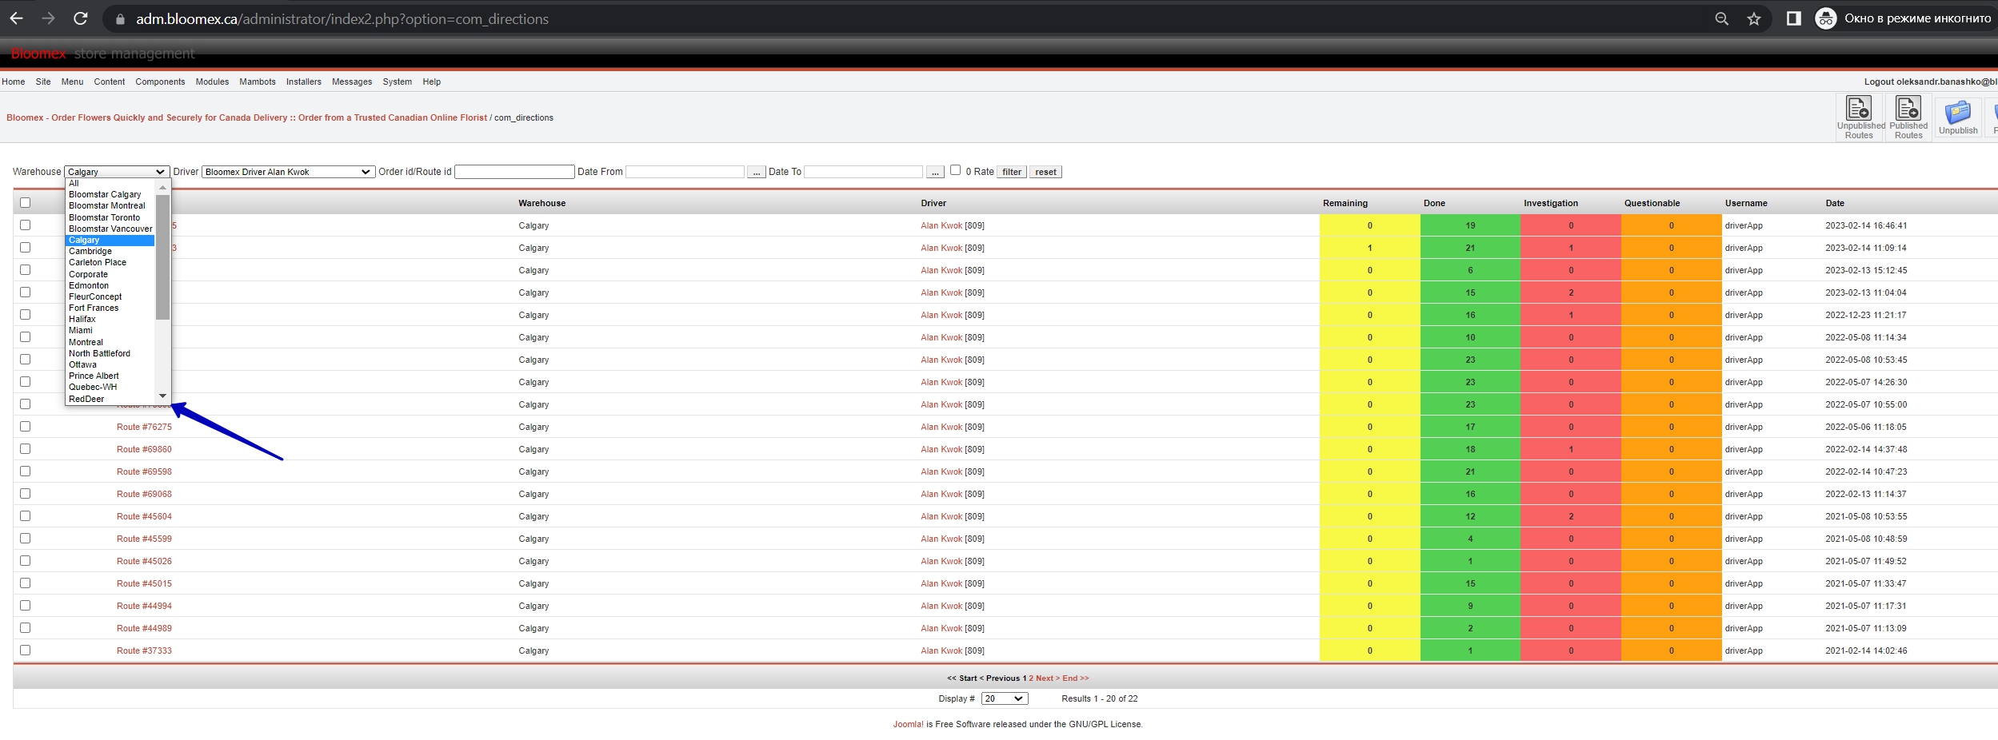Check the row dated 2023-02-14 11:09:14
Image resolution: width=1998 pixels, height=740 pixels.
(26, 248)
